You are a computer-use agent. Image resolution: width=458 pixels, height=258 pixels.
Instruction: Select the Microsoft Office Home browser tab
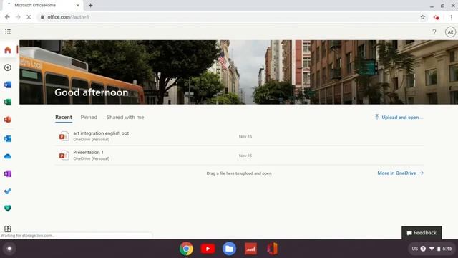[42, 5]
